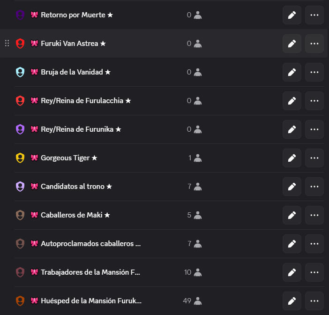329x315 pixels.
Task: Click pencil icon for Furuki Van Astrea
Action: (x=292, y=44)
